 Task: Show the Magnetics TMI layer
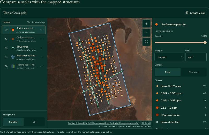(6, 66)
